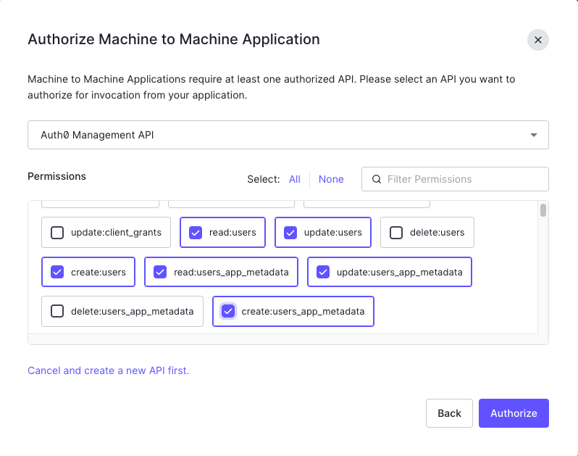
Task: Enable the delete:users permission checkbox
Action: [396, 233]
